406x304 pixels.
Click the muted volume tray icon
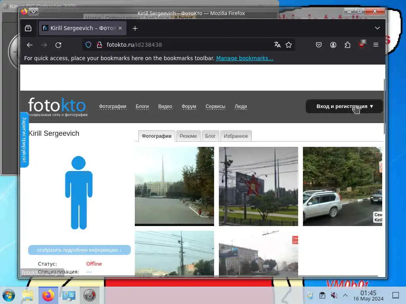point(334,295)
